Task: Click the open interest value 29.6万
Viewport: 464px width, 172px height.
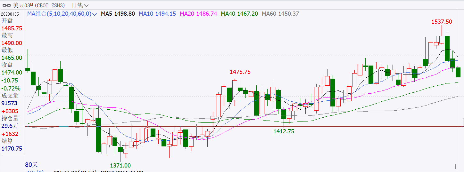Action: (10, 126)
